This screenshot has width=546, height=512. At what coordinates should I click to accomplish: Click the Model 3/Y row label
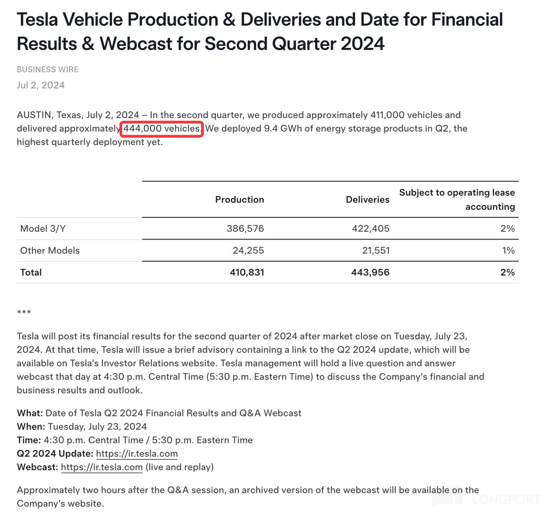point(43,229)
